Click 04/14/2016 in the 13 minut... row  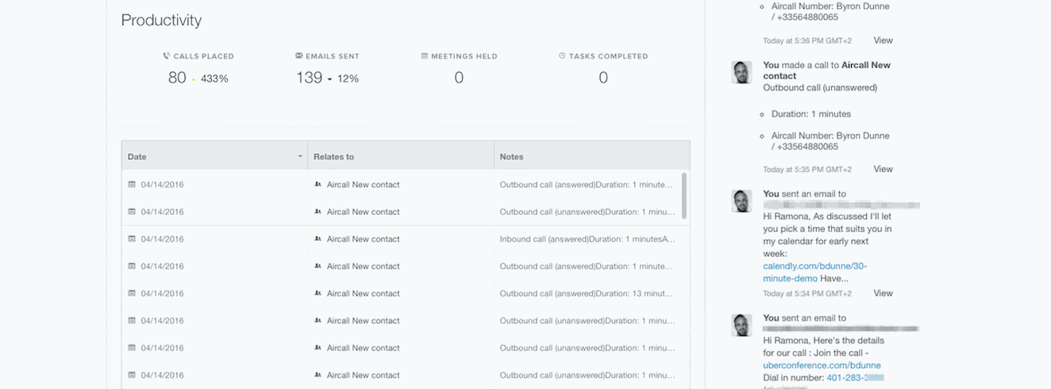tap(163, 293)
